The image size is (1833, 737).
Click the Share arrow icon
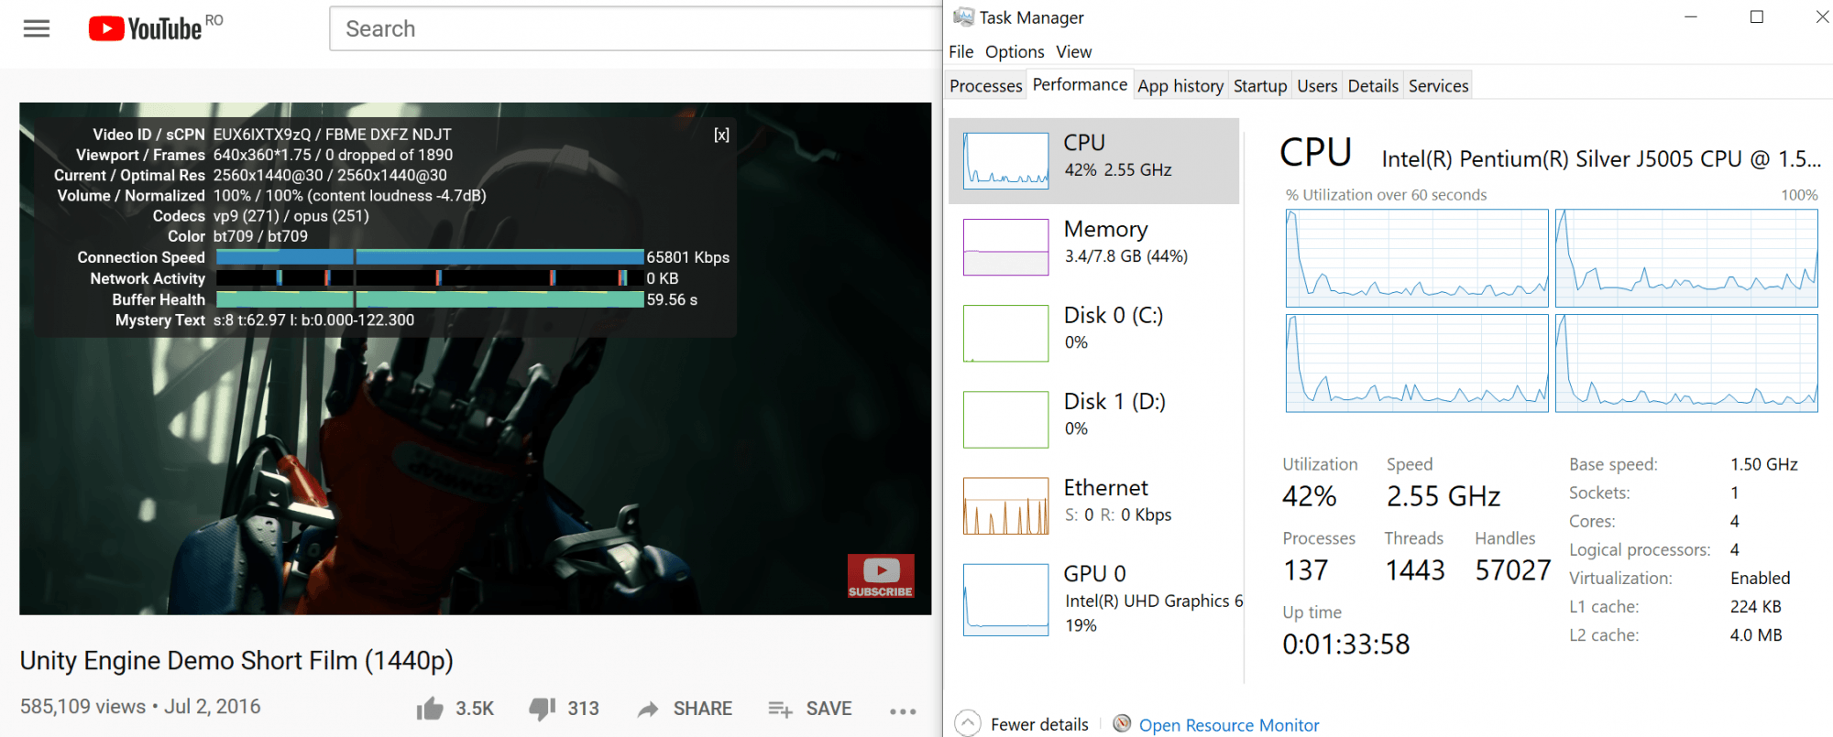coord(648,709)
